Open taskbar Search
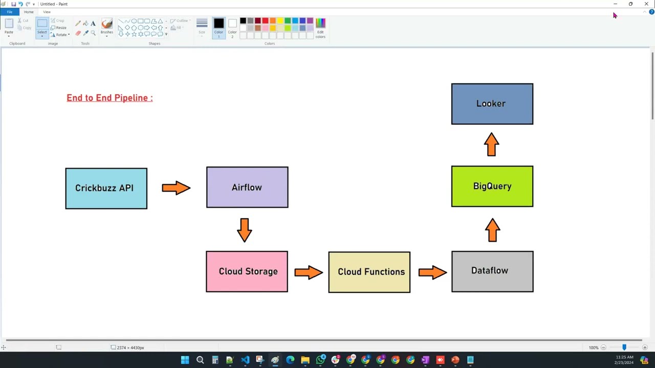 pyautogui.click(x=200, y=360)
